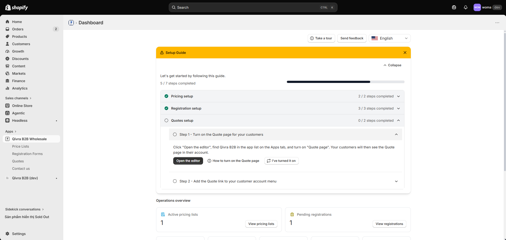Click the Markets globe icon

coord(7,73)
